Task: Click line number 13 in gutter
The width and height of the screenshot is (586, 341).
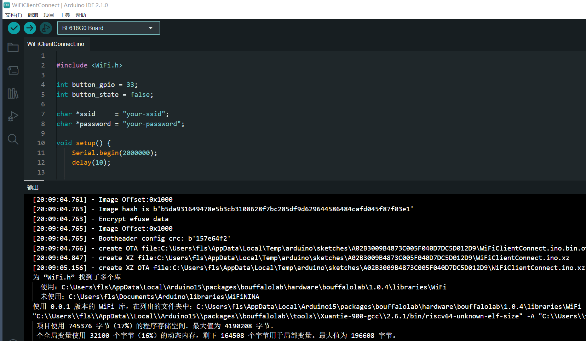Action: (x=41, y=172)
